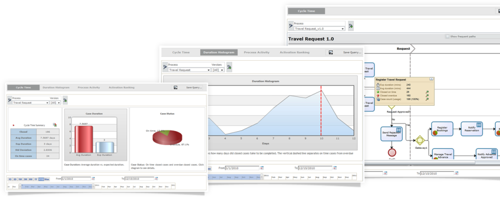This screenshot has width=500, height=197.
Task: Click the Gateway1 diamond node
Action: tap(420, 140)
